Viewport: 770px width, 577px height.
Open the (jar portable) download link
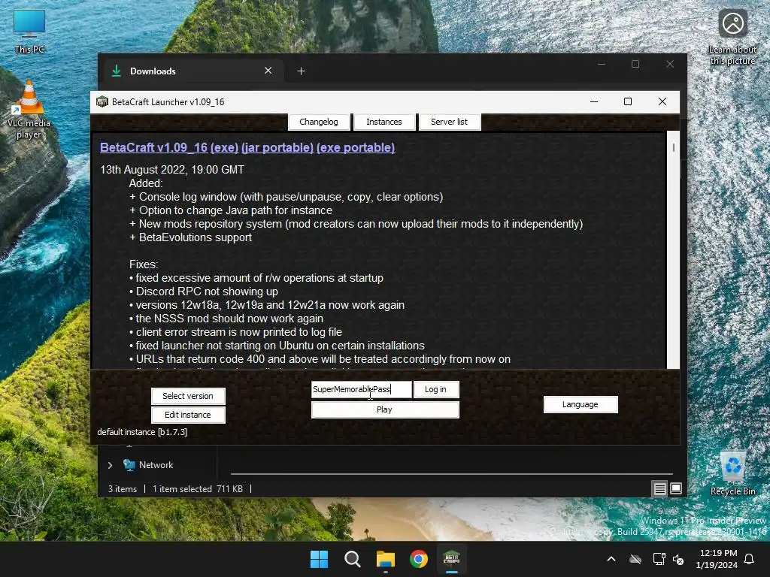277,148
